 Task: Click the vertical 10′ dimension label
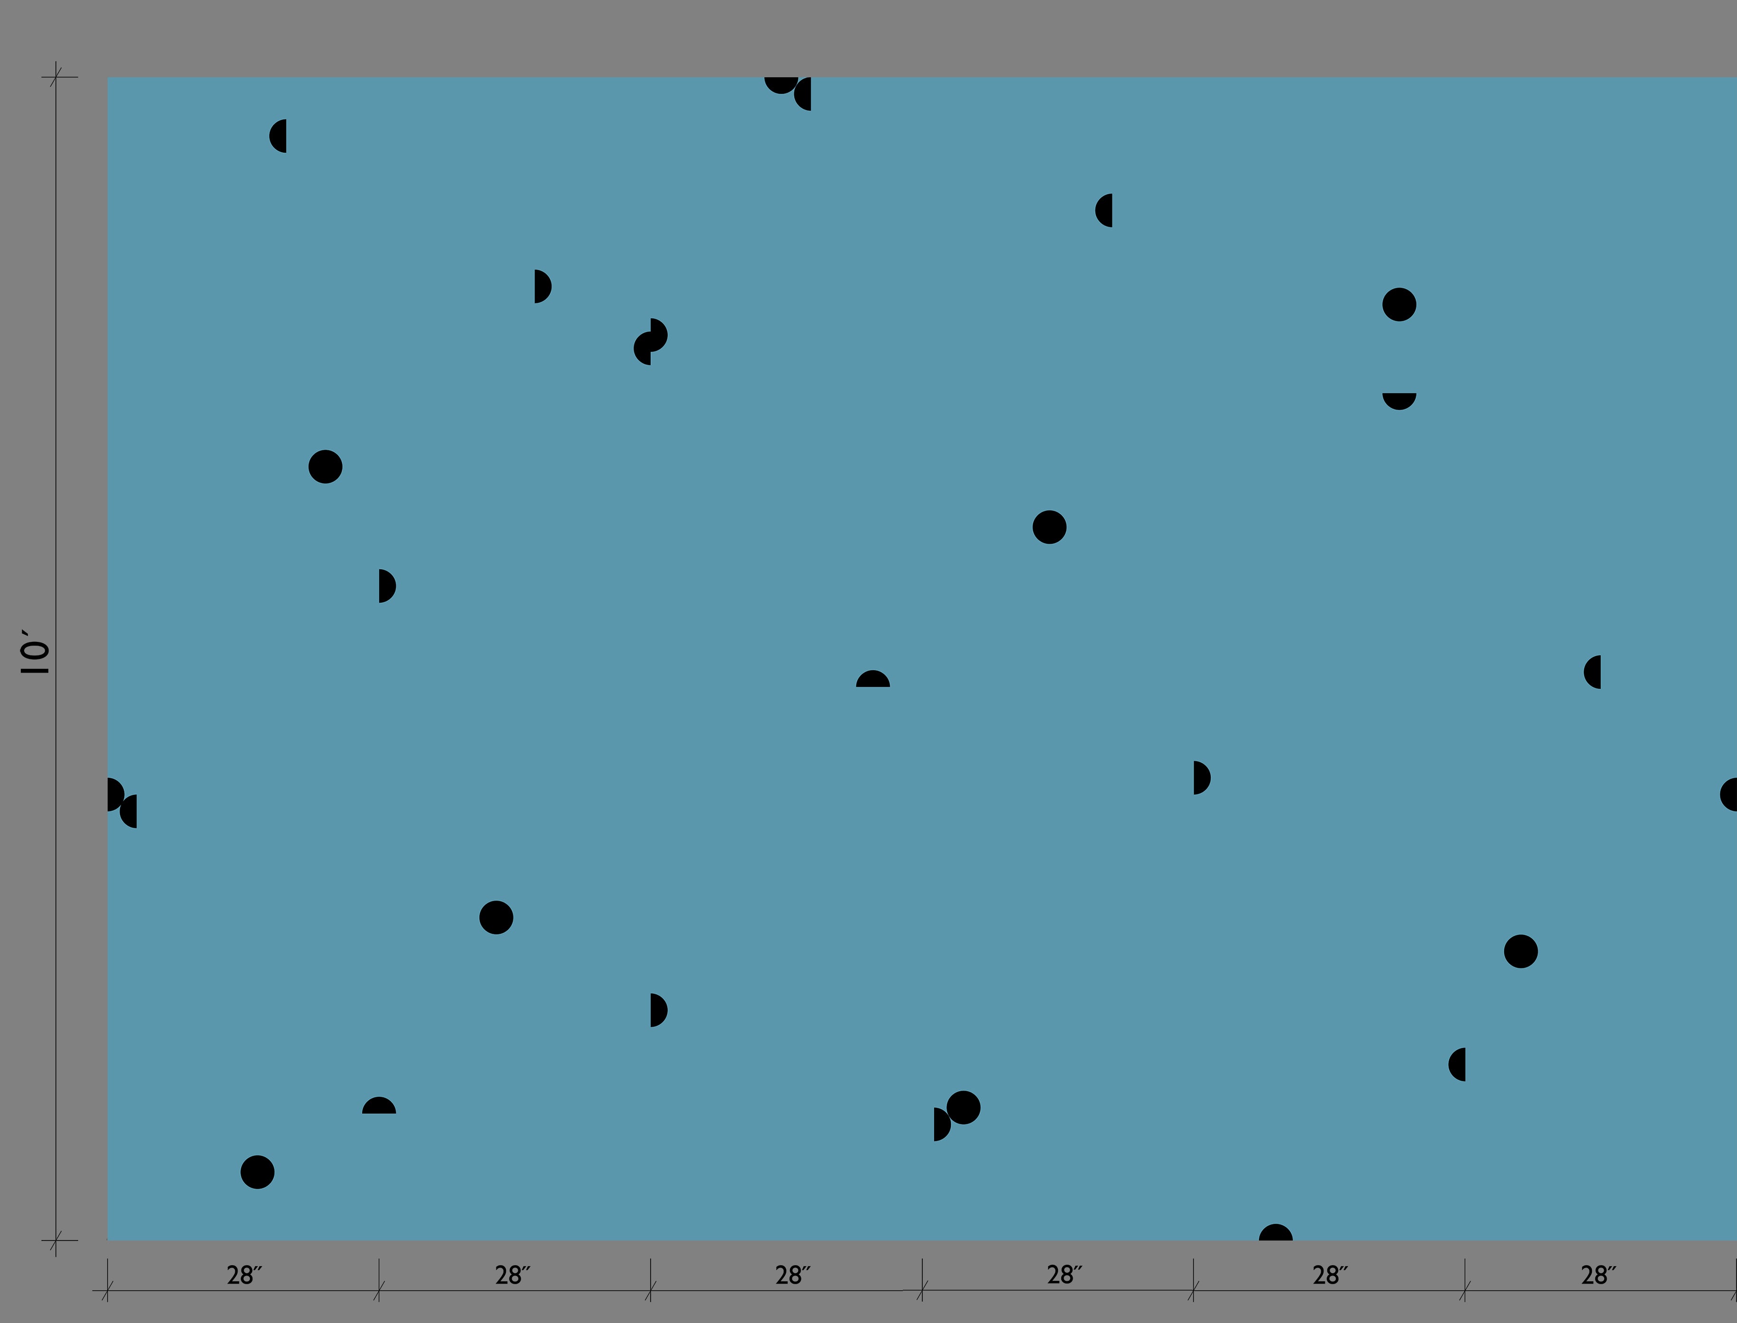[x=35, y=651]
